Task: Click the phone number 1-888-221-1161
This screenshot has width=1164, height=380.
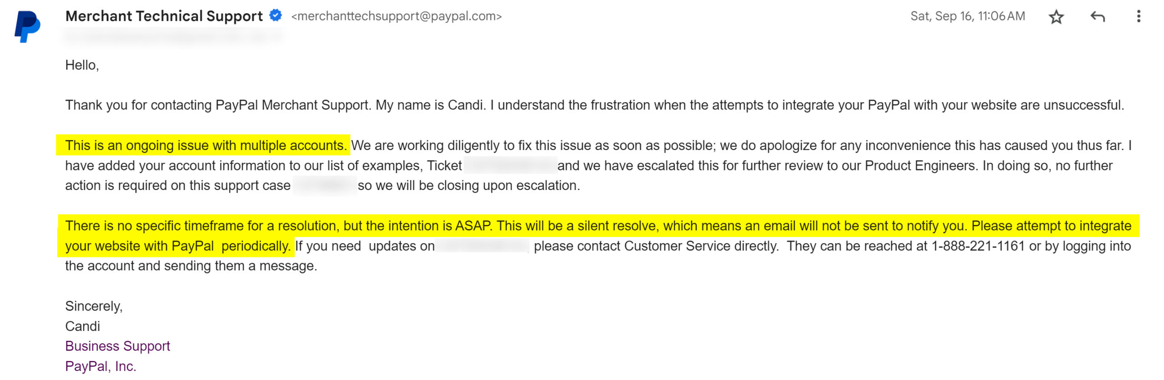Action: 978,246
